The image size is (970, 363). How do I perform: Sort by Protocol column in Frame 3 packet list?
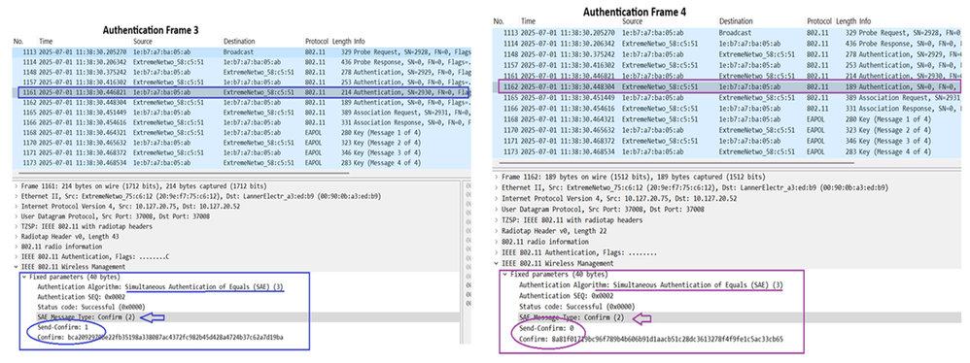point(317,41)
